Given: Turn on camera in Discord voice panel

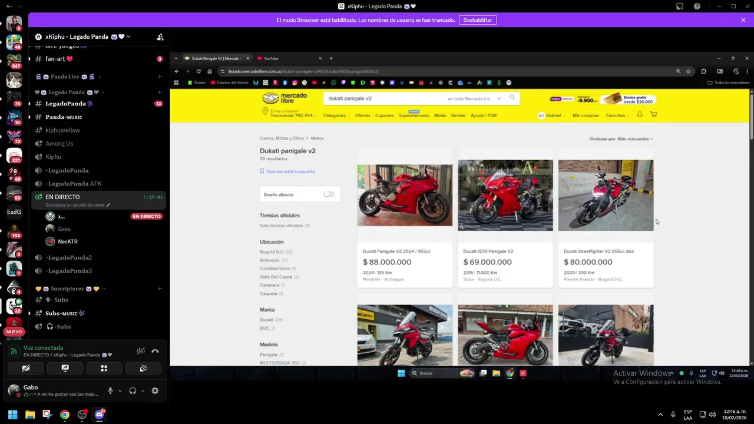Looking at the screenshot, I should [x=26, y=368].
